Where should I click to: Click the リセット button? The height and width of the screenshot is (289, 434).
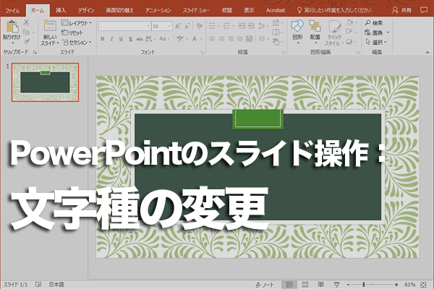point(72,33)
